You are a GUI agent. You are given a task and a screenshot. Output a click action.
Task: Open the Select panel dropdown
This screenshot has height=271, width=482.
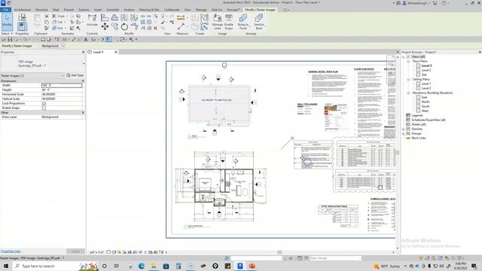point(7,33)
